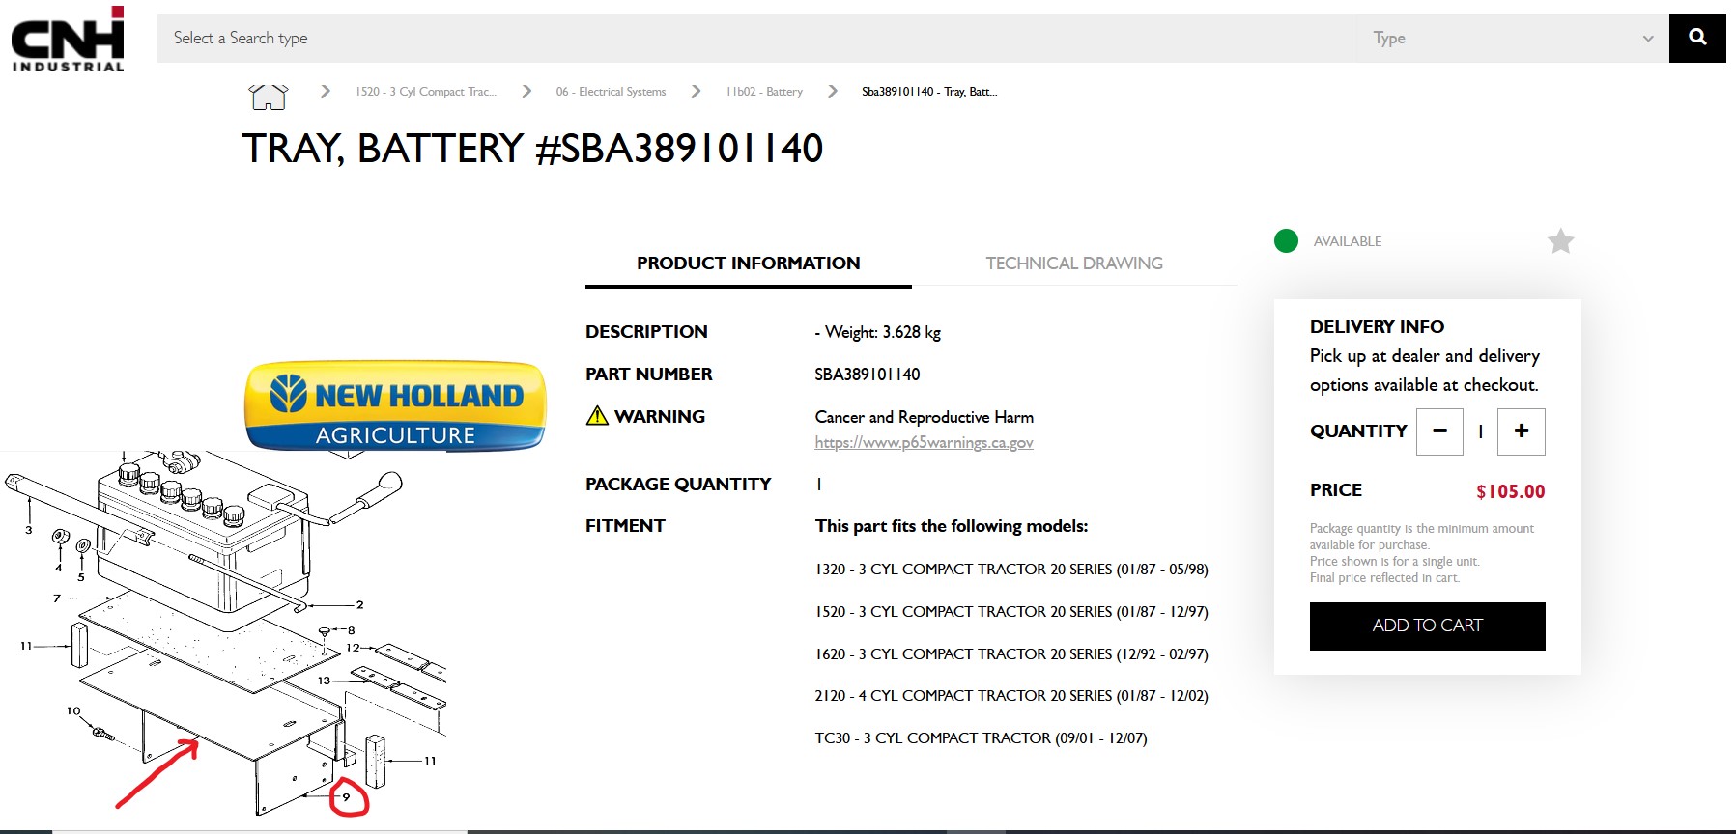Select the 2120 - 4 Cyl Compact Tractor fitment
The width and height of the screenshot is (1736, 834).
(1011, 696)
